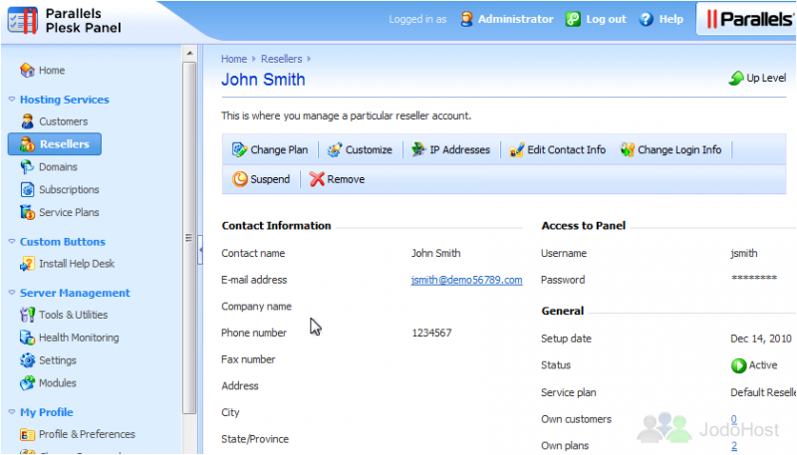Collapse the My Profile section

click(x=12, y=412)
